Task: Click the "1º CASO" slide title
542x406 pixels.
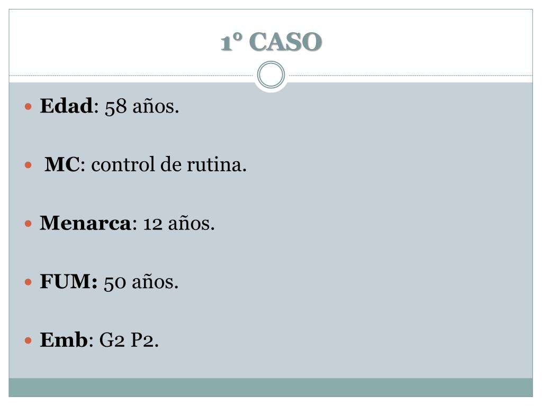Action: [x=271, y=42]
